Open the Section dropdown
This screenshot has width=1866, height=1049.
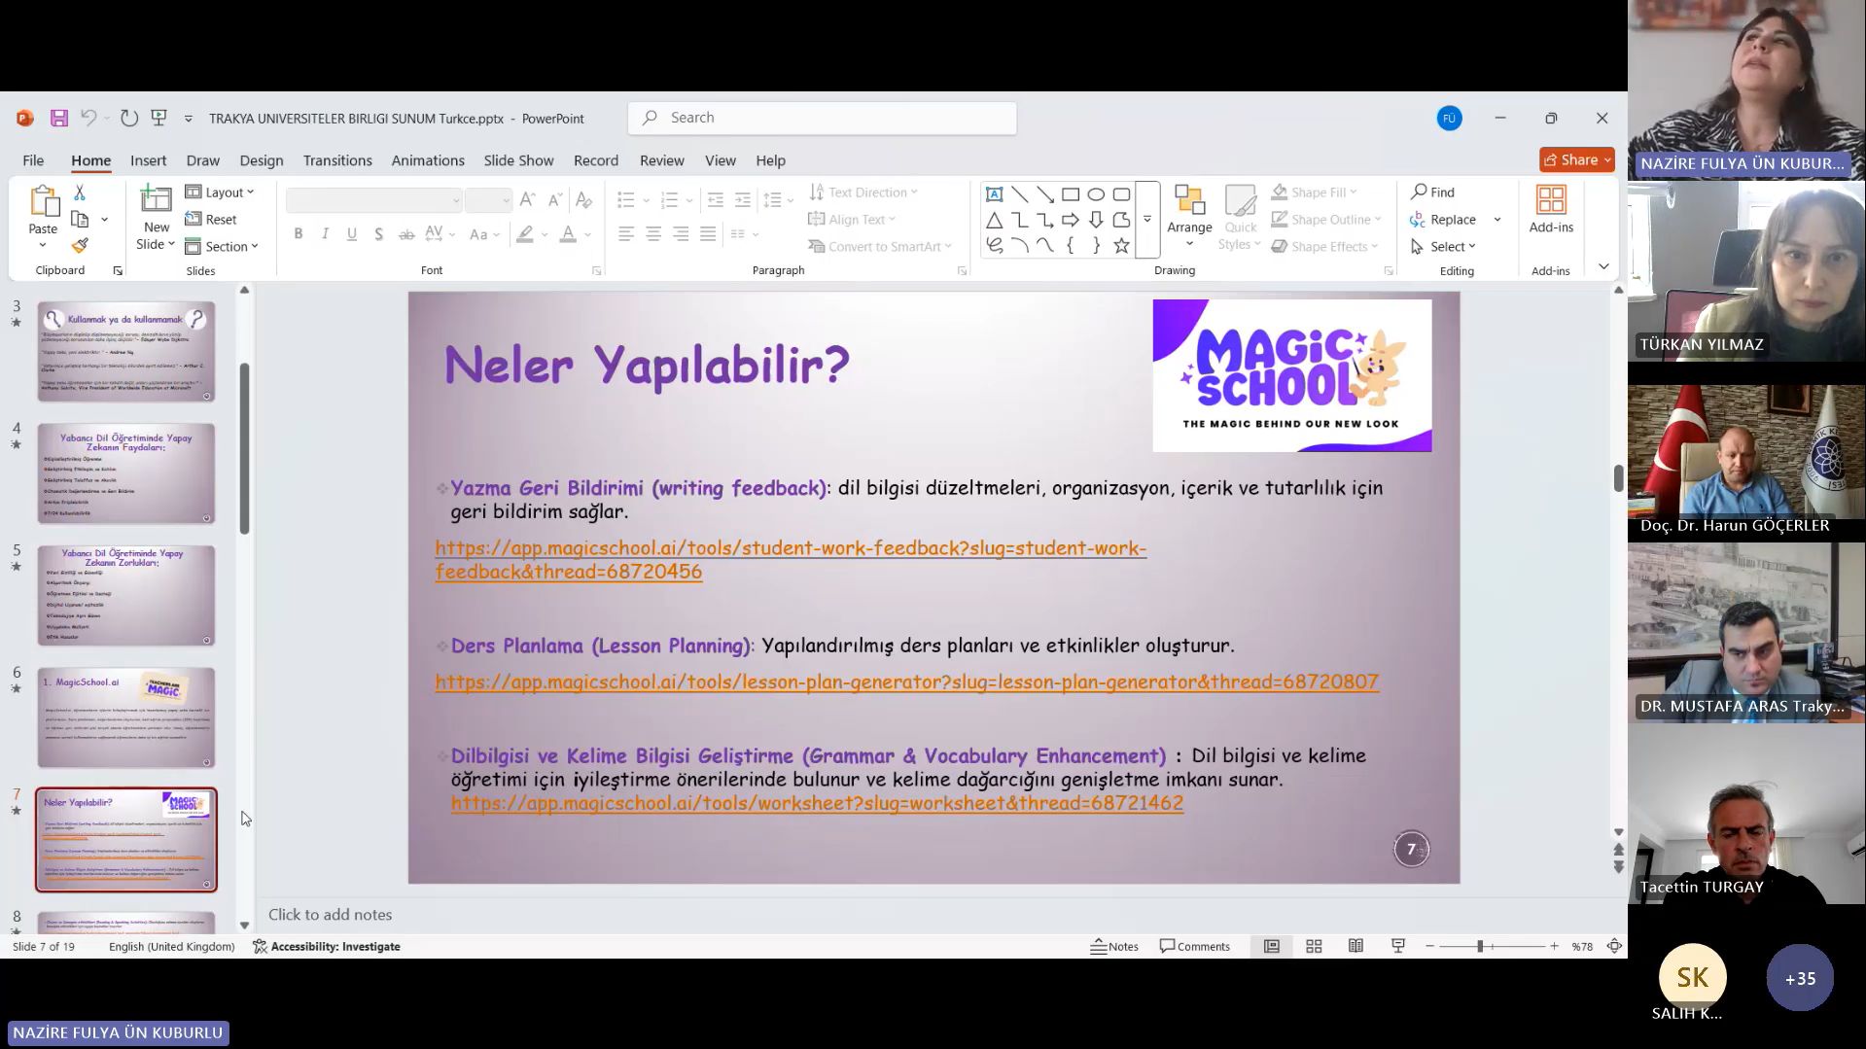[x=223, y=247]
